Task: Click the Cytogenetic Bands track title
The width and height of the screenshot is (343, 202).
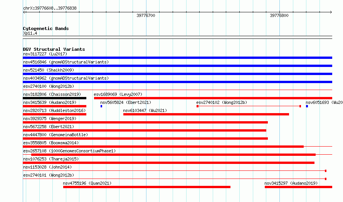Action: (46, 28)
